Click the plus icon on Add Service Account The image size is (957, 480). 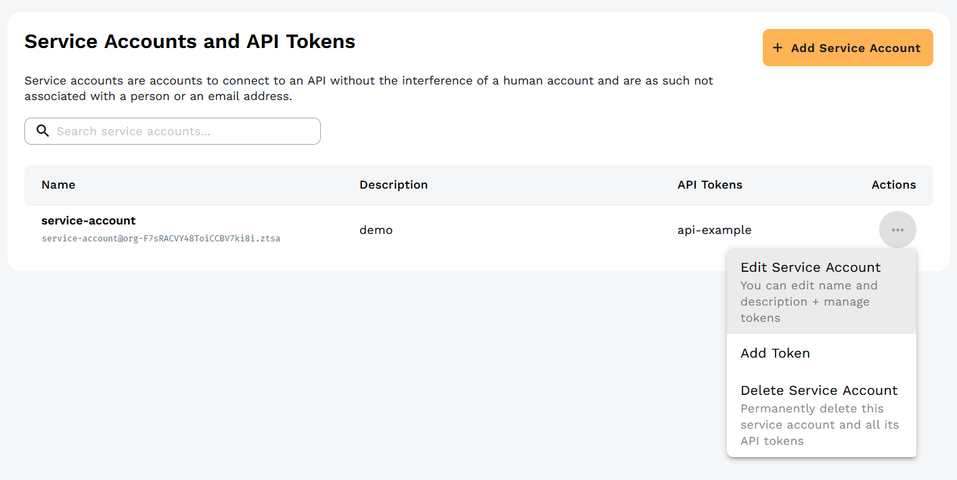[778, 48]
